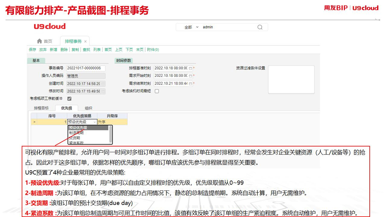Viewport: 386px width, 217px height.
Task: Click the 资源过滤条件设置 text box
Action: [x=291, y=79]
